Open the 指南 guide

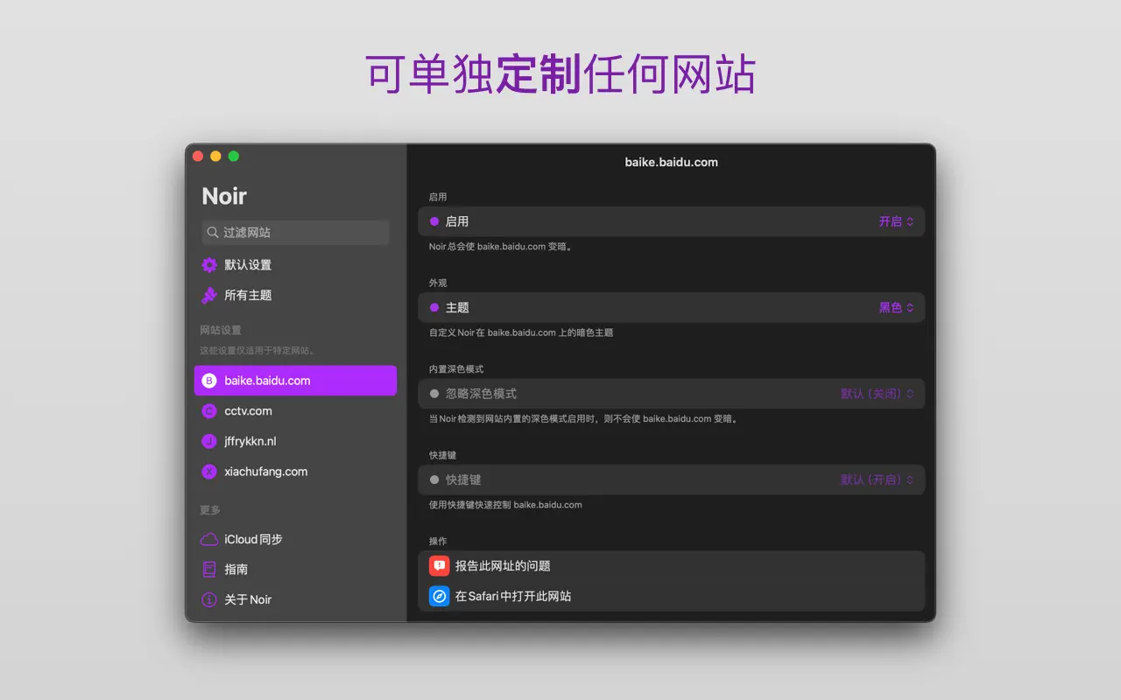pyautogui.click(x=295, y=570)
